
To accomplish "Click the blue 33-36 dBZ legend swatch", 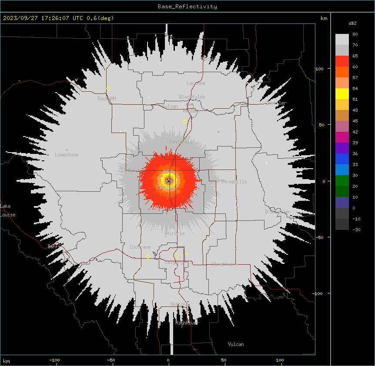I will click(342, 159).
